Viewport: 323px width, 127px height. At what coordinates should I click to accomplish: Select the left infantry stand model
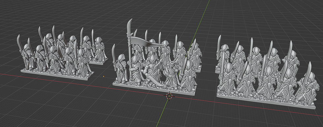[x=62, y=53]
